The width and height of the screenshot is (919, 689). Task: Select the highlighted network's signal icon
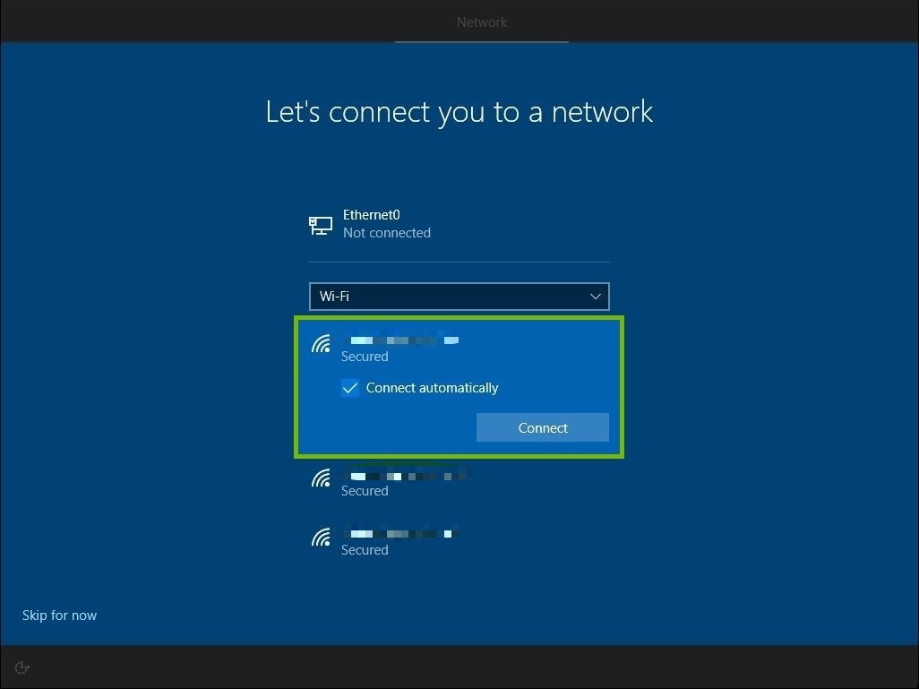(x=321, y=344)
